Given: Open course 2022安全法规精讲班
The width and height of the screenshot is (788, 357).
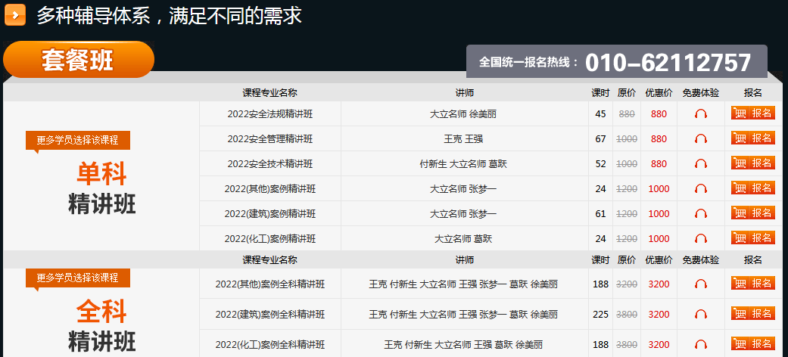Looking at the screenshot, I should 270,114.
